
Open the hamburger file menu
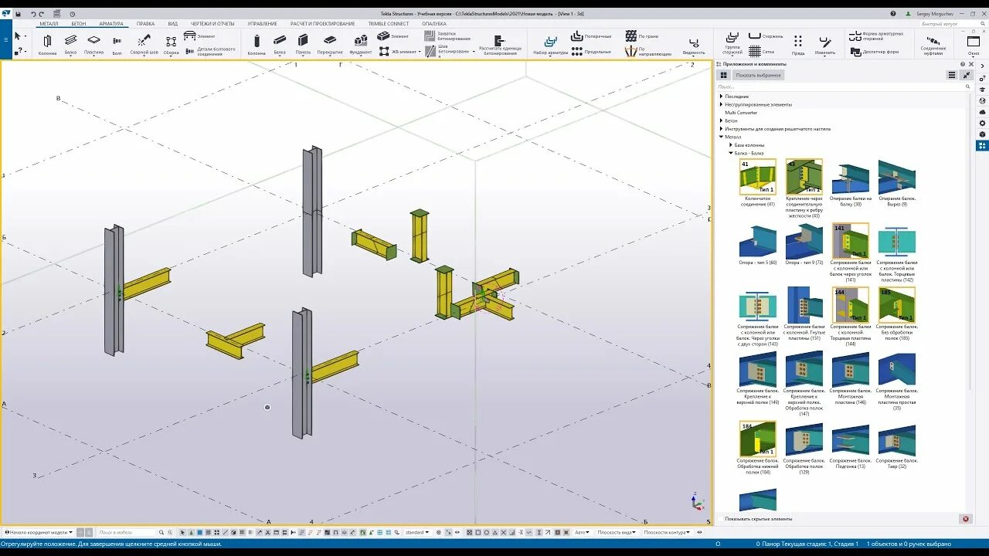pyautogui.click(x=5, y=38)
